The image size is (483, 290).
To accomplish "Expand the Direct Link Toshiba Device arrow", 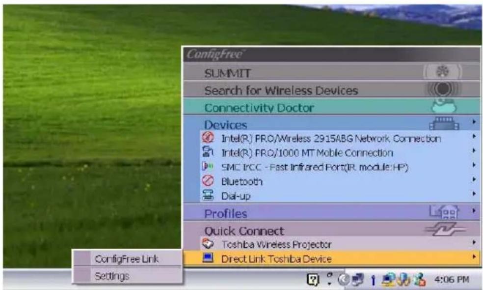I will pos(474,257).
